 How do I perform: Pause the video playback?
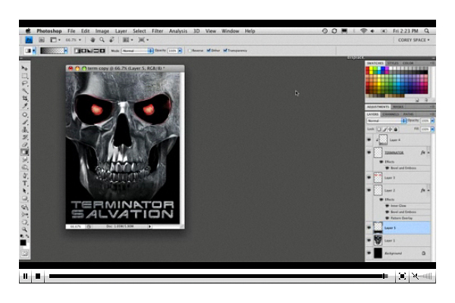25,276
